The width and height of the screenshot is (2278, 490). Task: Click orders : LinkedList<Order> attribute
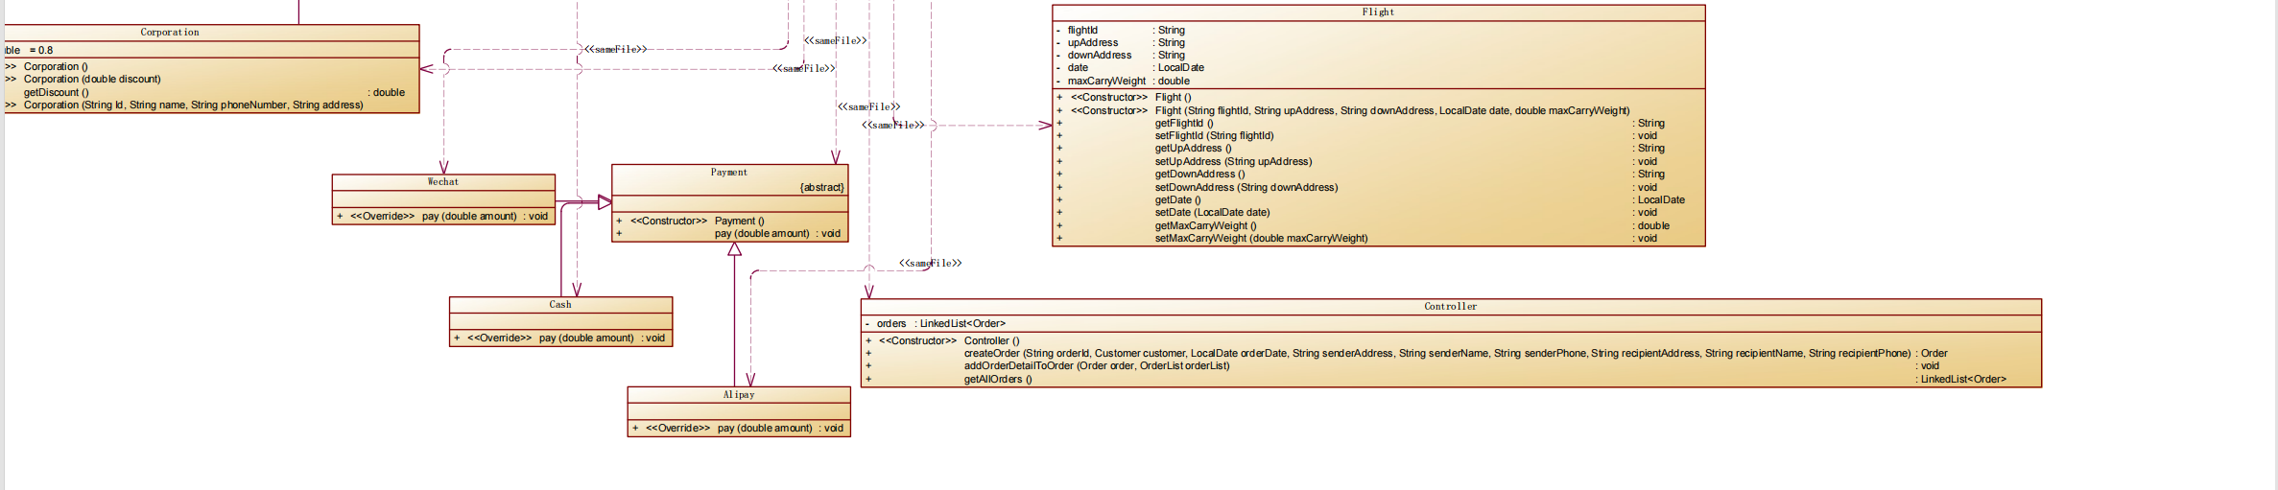pyautogui.click(x=936, y=324)
